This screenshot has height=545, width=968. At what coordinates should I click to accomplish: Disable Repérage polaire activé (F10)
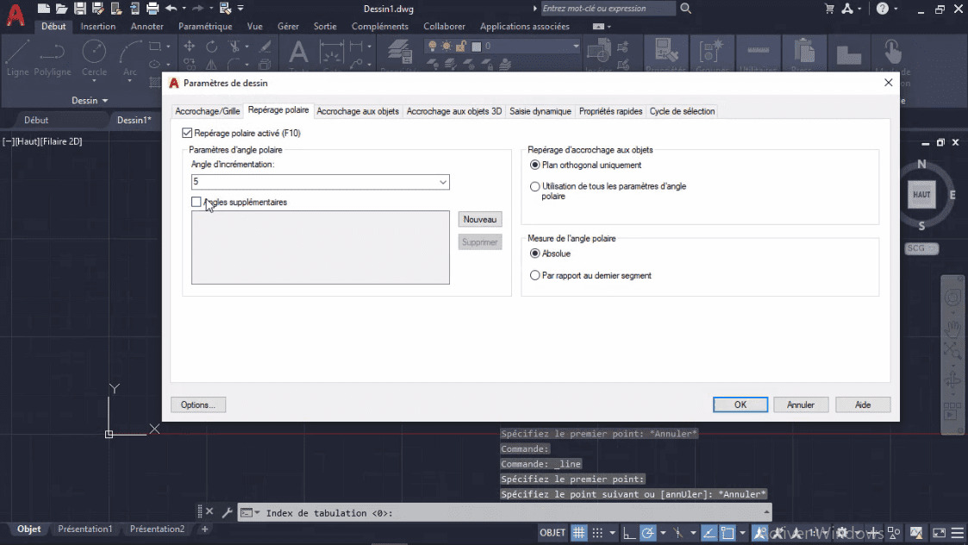tap(187, 133)
